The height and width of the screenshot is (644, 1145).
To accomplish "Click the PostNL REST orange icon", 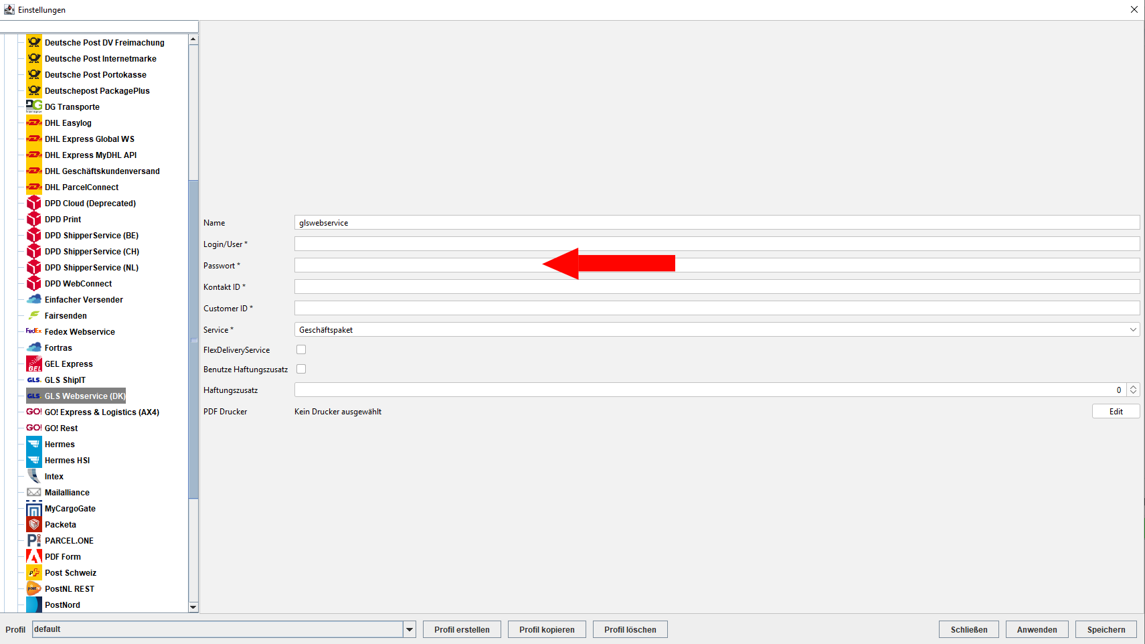I will pyautogui.click(x=34, y=588).
